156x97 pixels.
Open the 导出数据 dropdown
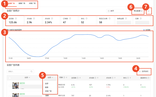[138, 11]
